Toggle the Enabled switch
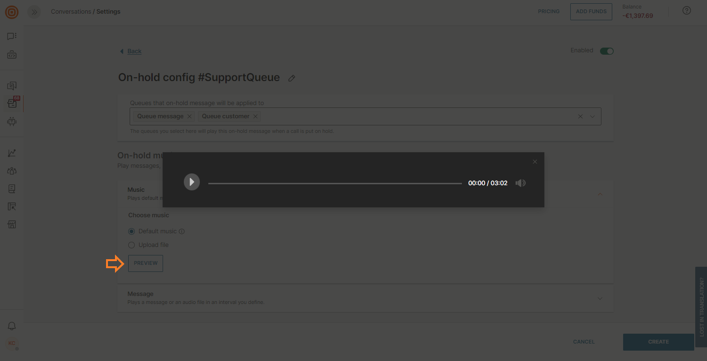 [x=606, y=51]
